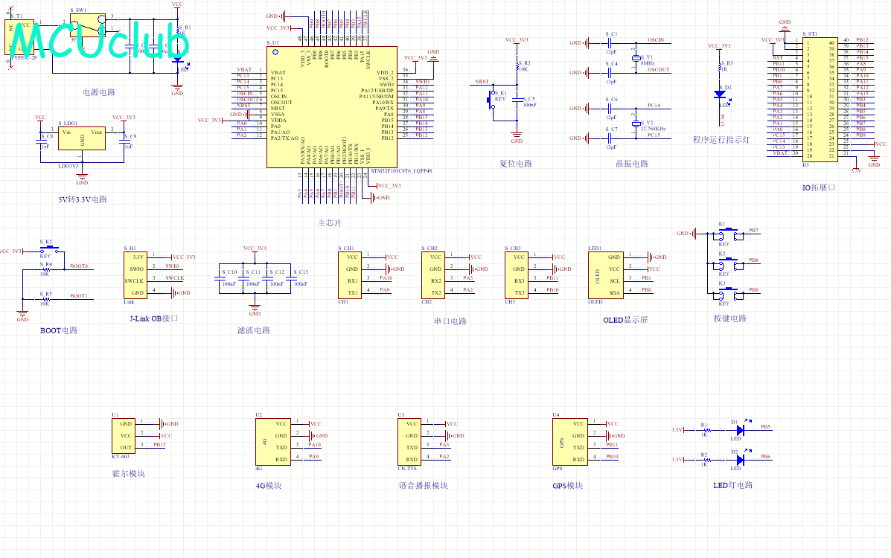
Task: Click the '主芯片' section label
Action: point(330,223)
